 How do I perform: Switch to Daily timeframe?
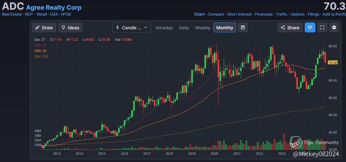[x=184, y=28]
